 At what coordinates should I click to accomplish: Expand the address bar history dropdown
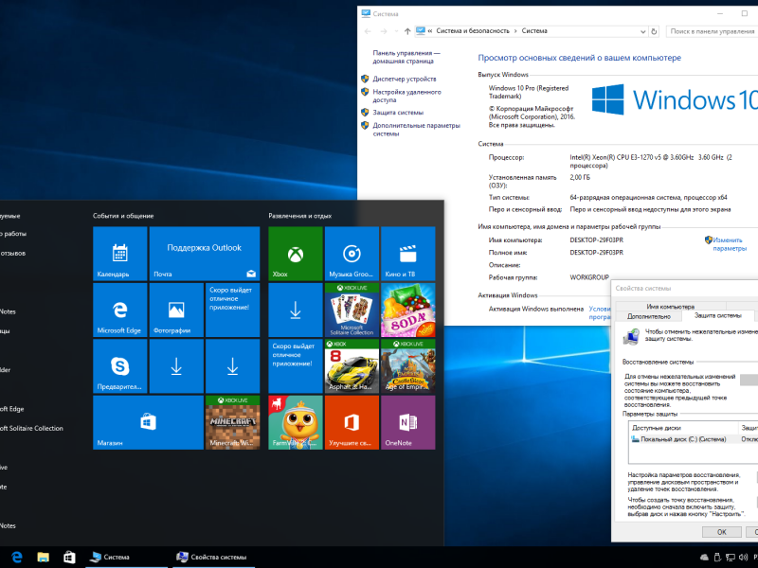click(643, 31)
